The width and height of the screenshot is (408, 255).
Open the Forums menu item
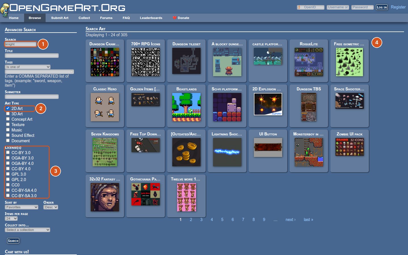(x=106, y=18)
